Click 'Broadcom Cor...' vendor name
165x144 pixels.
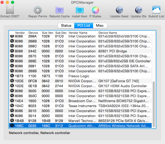click(x=82, y=101)
